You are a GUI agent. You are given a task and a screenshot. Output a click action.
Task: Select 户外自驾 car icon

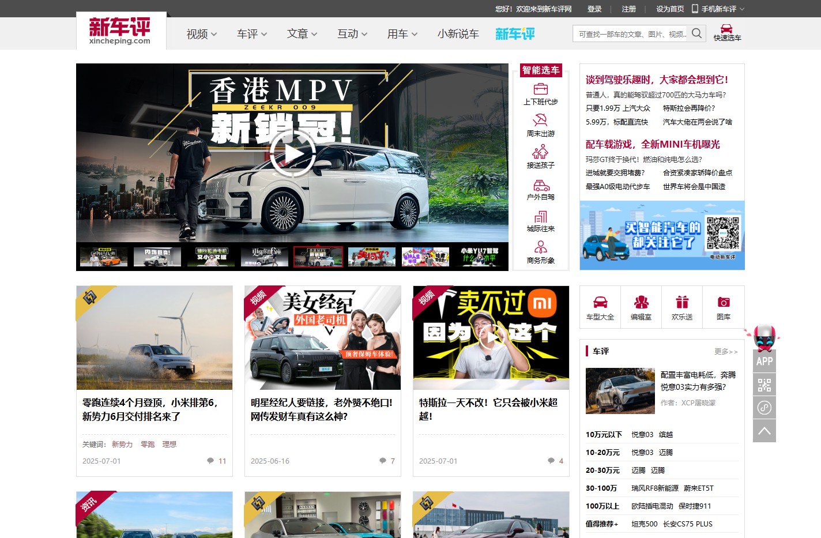pyautogui.click(x=541, y=185)
